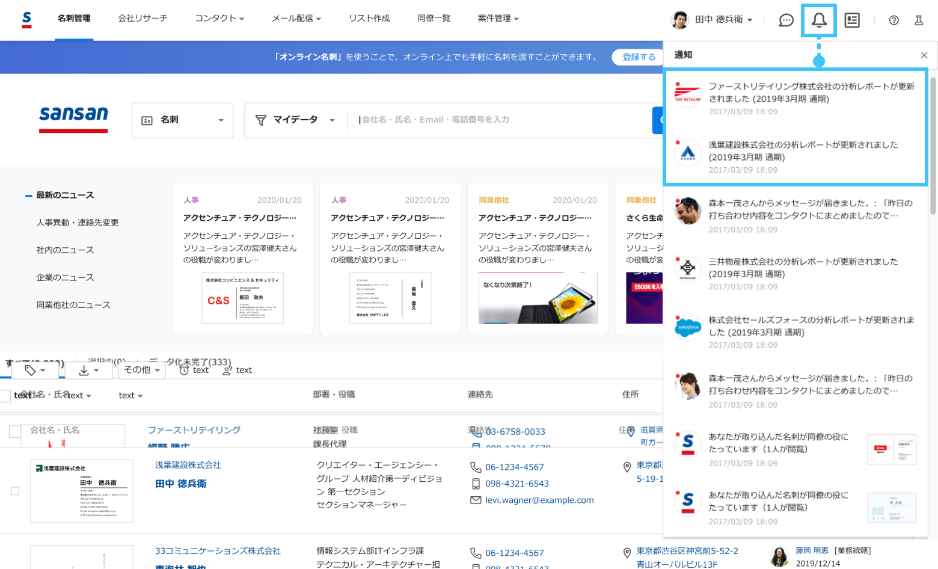The width and height of the screenshot is (938, 569).
Task: Click Fast Retailing logo in notifications
Action: [x=688, y=94]
